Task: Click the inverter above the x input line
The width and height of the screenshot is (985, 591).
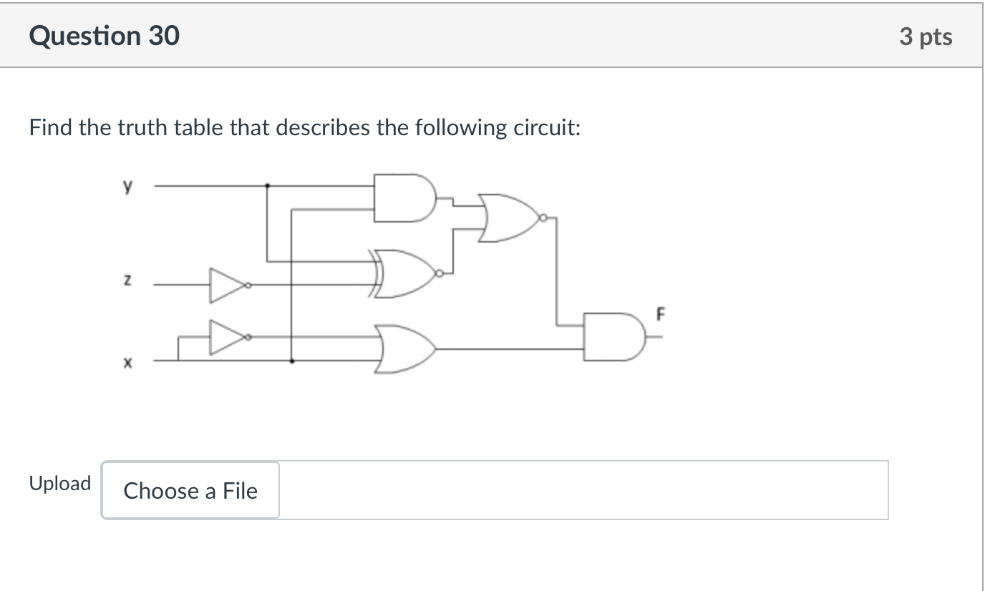Action: pyautogui.click(x=224, y=338)
